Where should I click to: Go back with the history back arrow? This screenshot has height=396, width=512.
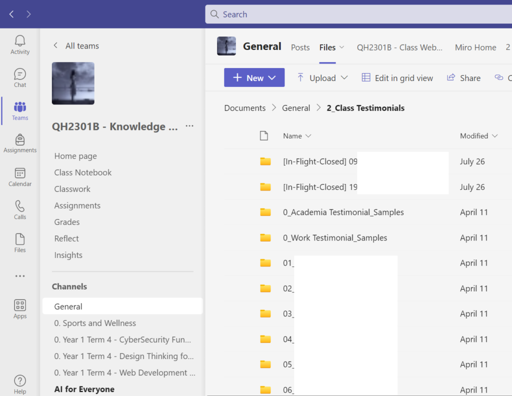(11, 14)
